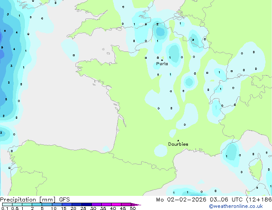Select the Paris city dot marker
The height and width of the screenshot is (210, 272).
tap(162, 60)
